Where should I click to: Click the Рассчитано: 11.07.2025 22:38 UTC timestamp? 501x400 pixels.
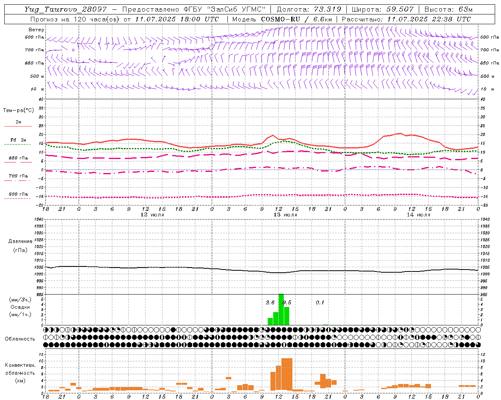pos(406,19)
